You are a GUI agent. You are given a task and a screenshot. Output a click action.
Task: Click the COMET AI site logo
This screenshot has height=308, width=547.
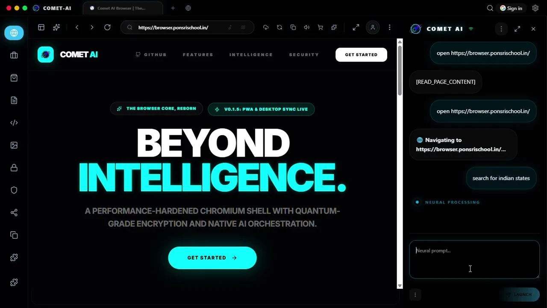click(x=68, y=55)
